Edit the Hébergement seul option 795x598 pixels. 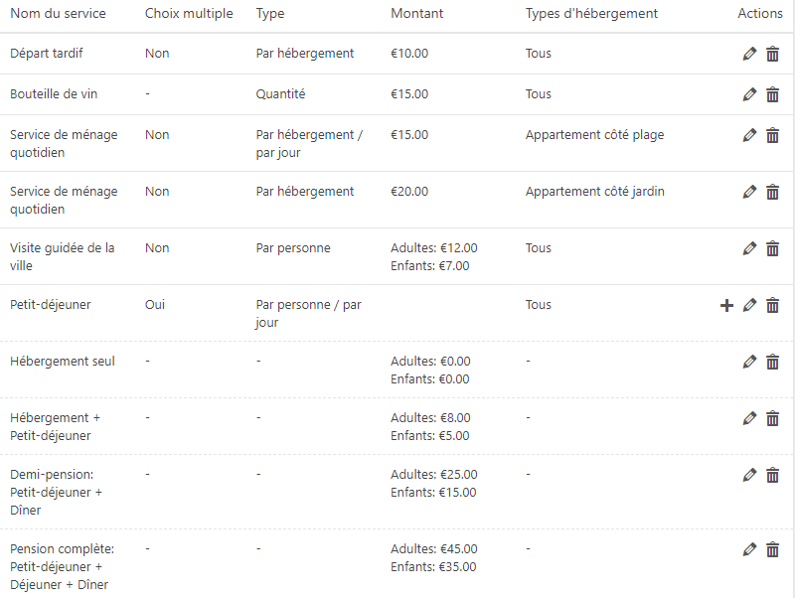(749, 362)
